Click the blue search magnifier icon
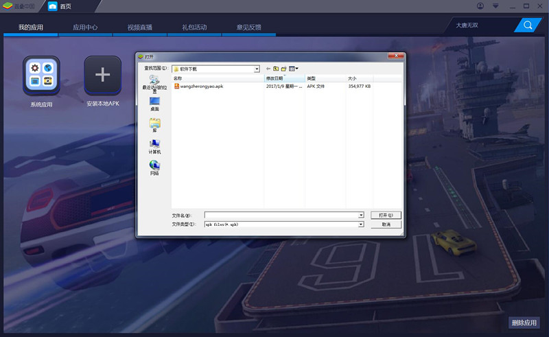The width and height of the screenshot is (549, 337). (x=528, y=25)
